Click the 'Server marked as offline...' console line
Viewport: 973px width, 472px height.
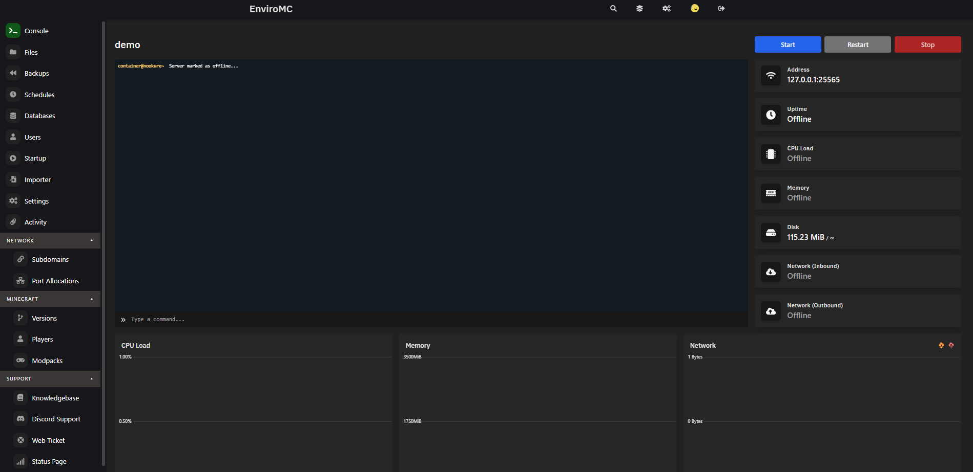(x=203, y=66)
